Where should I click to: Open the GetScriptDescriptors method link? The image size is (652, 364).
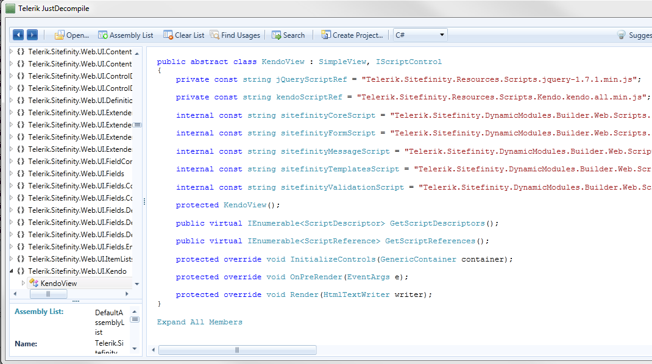(437, 223)
